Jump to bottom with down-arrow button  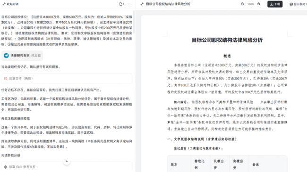(x=67, y=161)
